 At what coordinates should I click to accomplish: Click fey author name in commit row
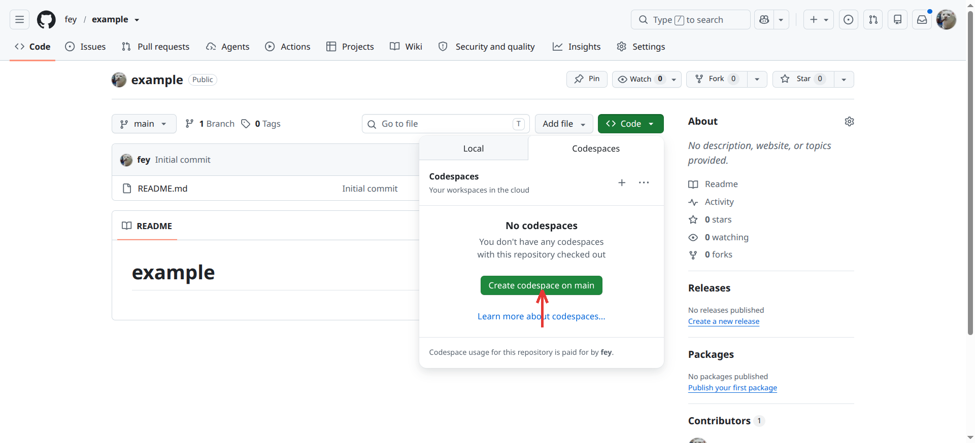click(144, 160)
